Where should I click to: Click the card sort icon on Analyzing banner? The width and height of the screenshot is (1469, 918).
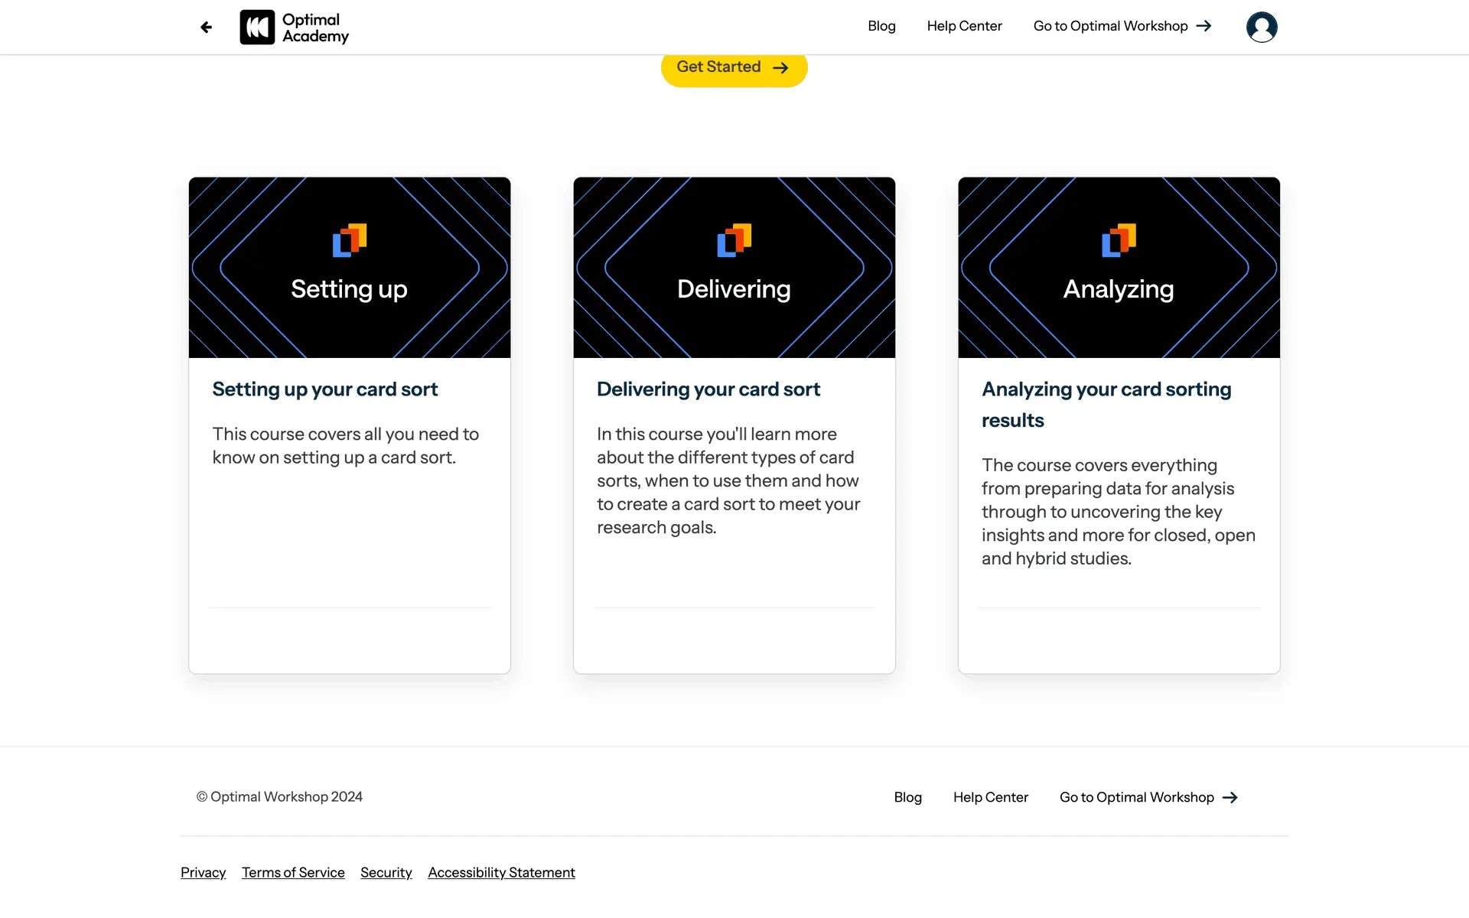1119,240
